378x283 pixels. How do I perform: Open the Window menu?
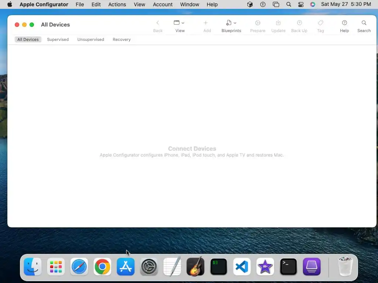click(189, 4)
